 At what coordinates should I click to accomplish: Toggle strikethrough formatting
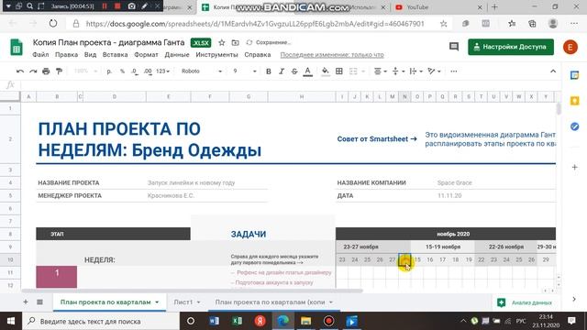click(294, 71)
